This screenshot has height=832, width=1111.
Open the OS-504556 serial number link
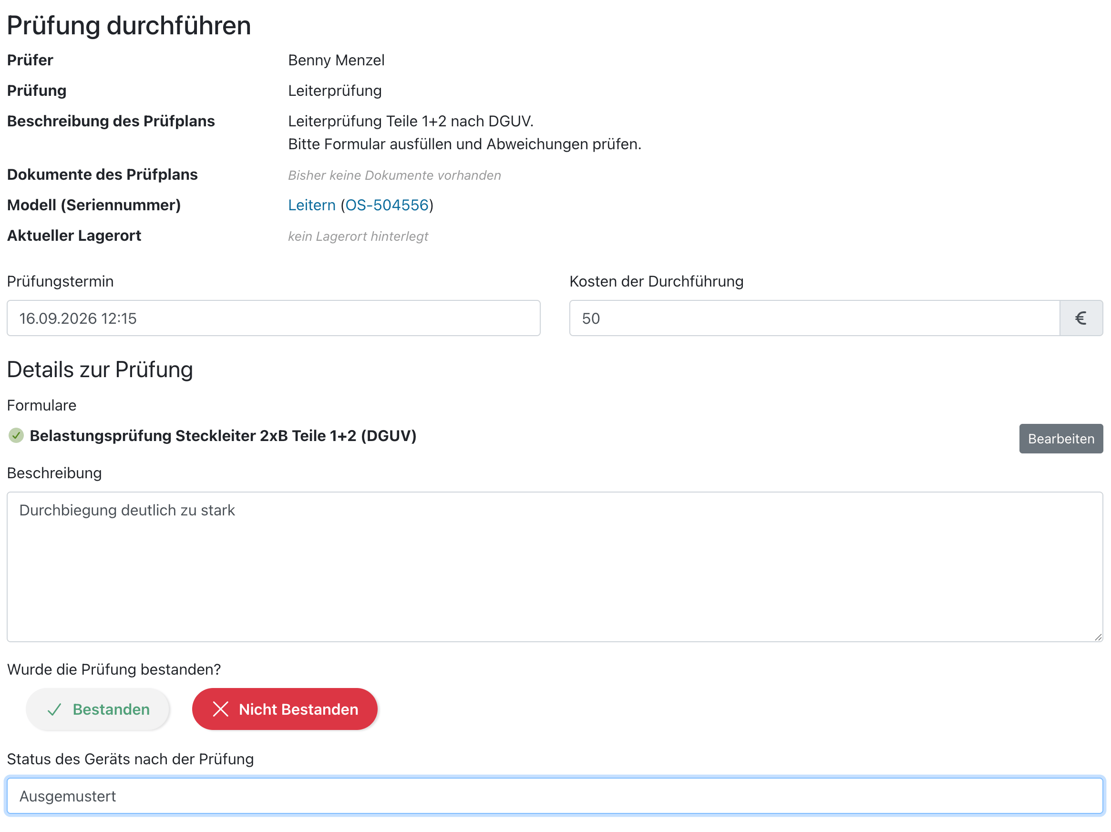pos(387,205)
